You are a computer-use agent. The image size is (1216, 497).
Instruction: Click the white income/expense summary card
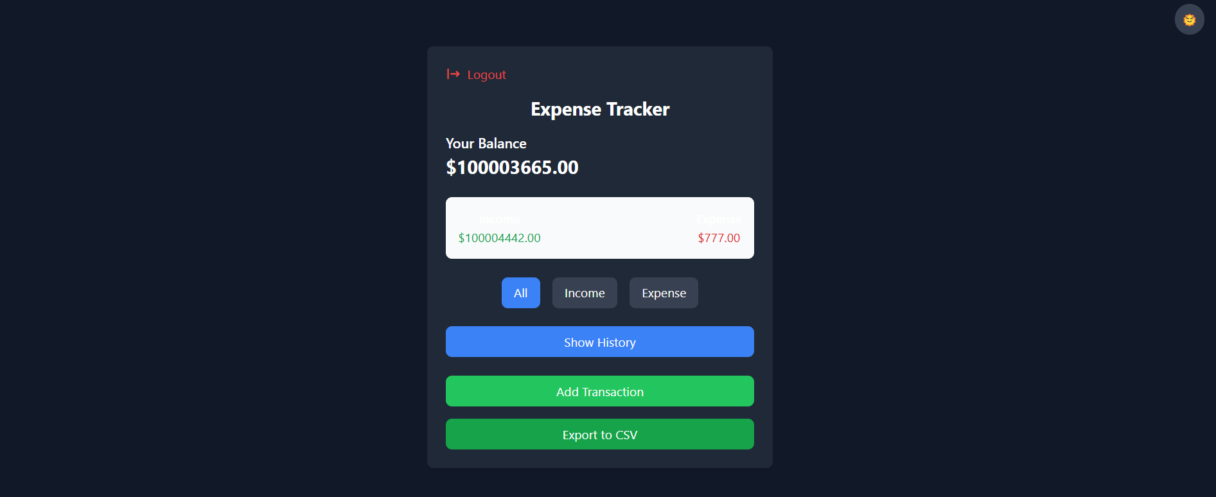[x=599, y=228]
